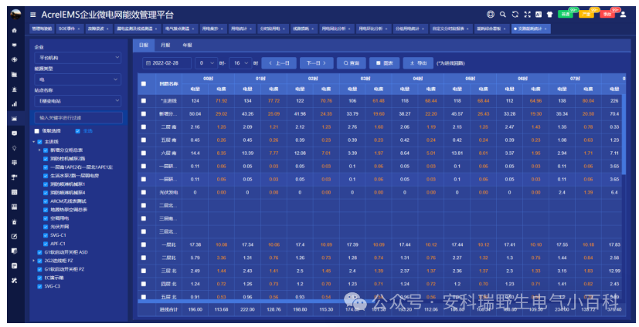Click the globe sidebar icon
639x327 pixels.
click(14, 59)
